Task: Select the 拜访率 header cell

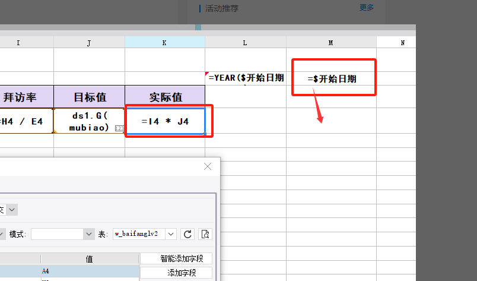Action: (x=27, y=97)
